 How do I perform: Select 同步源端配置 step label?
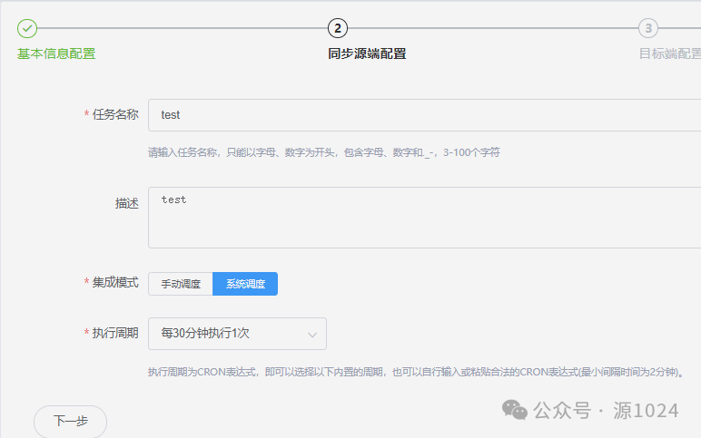click(x=367, y=54)
